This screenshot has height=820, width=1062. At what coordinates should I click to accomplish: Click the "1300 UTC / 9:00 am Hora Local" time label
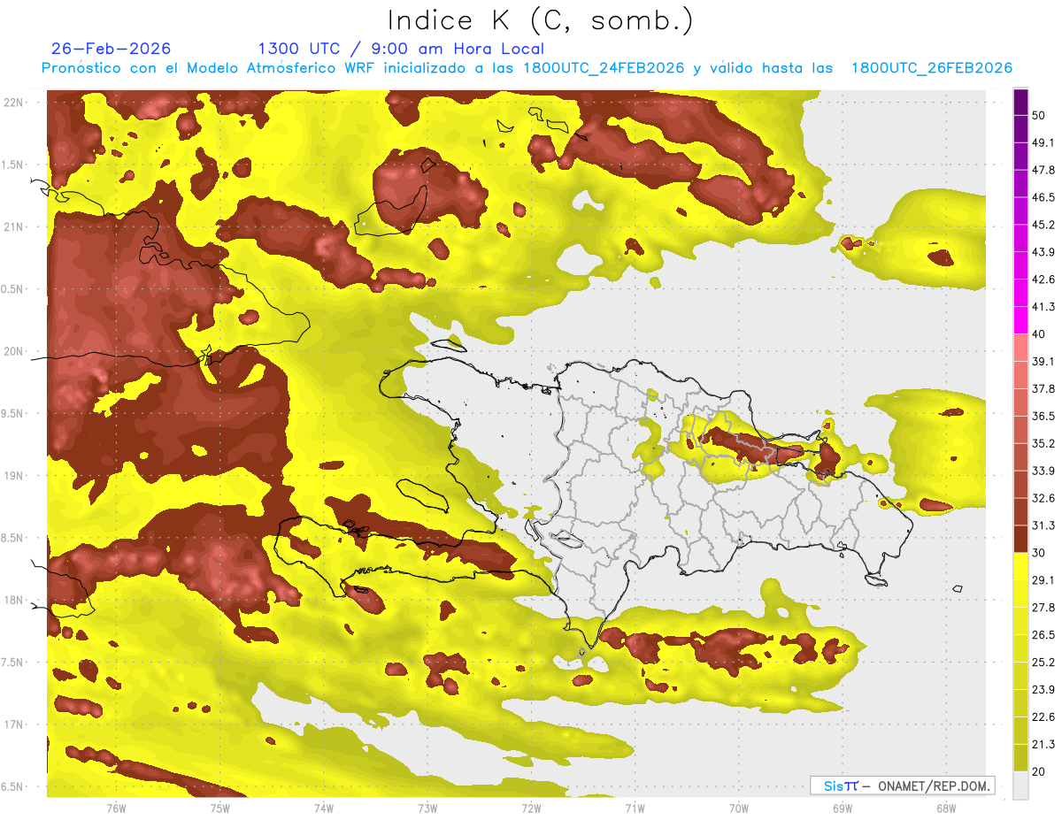pos(401,50)
